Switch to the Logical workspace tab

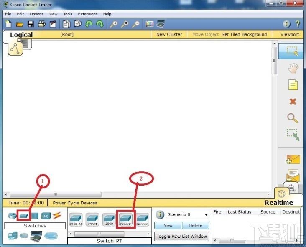click(21, 35)
